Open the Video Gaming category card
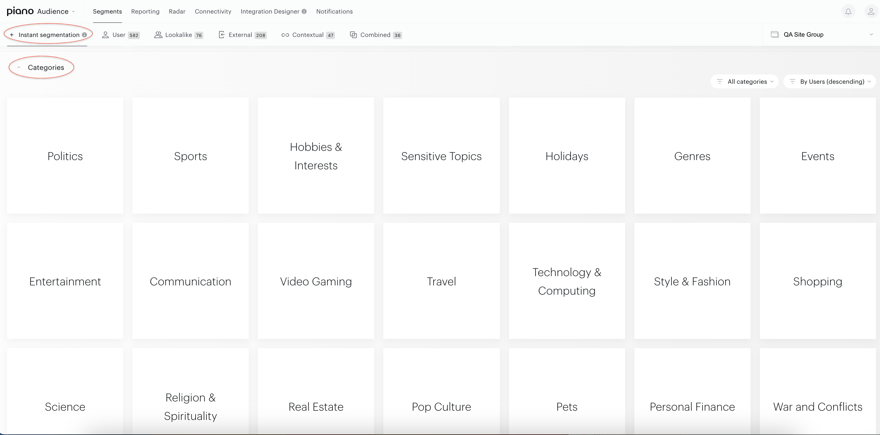This screenshot has width=880, height=435. tap(316, 281)
